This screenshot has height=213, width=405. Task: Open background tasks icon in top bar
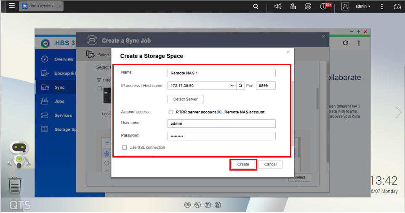point(293,6)
